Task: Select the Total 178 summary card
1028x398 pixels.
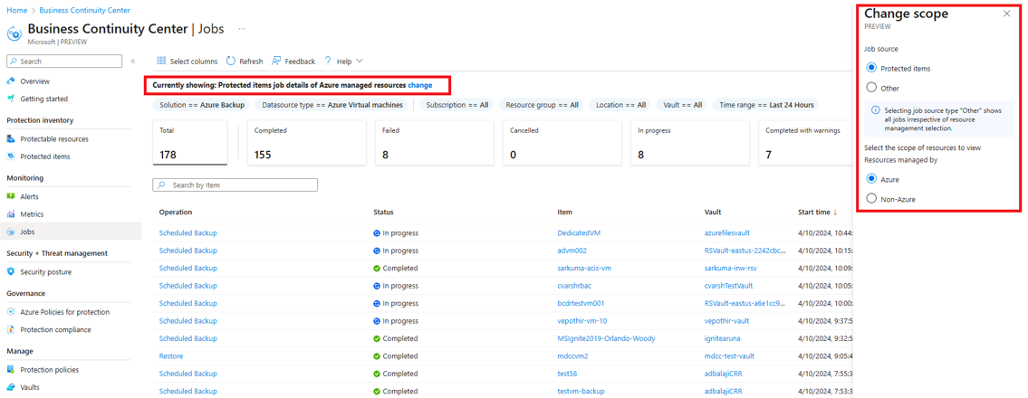Action: click(189, 143)
